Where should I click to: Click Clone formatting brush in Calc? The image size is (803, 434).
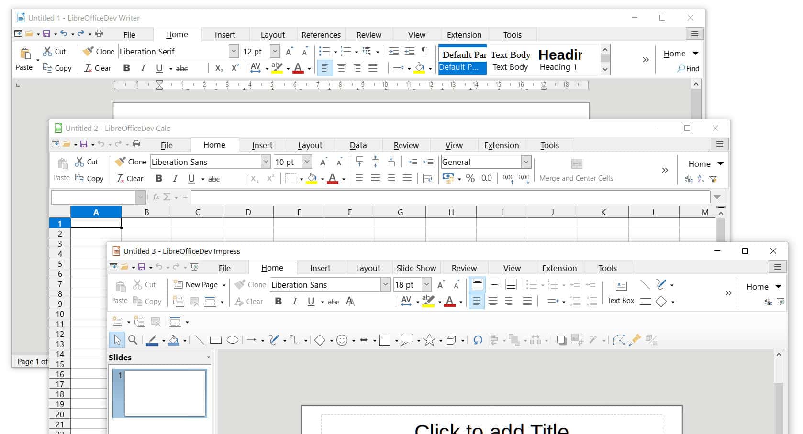121,162
